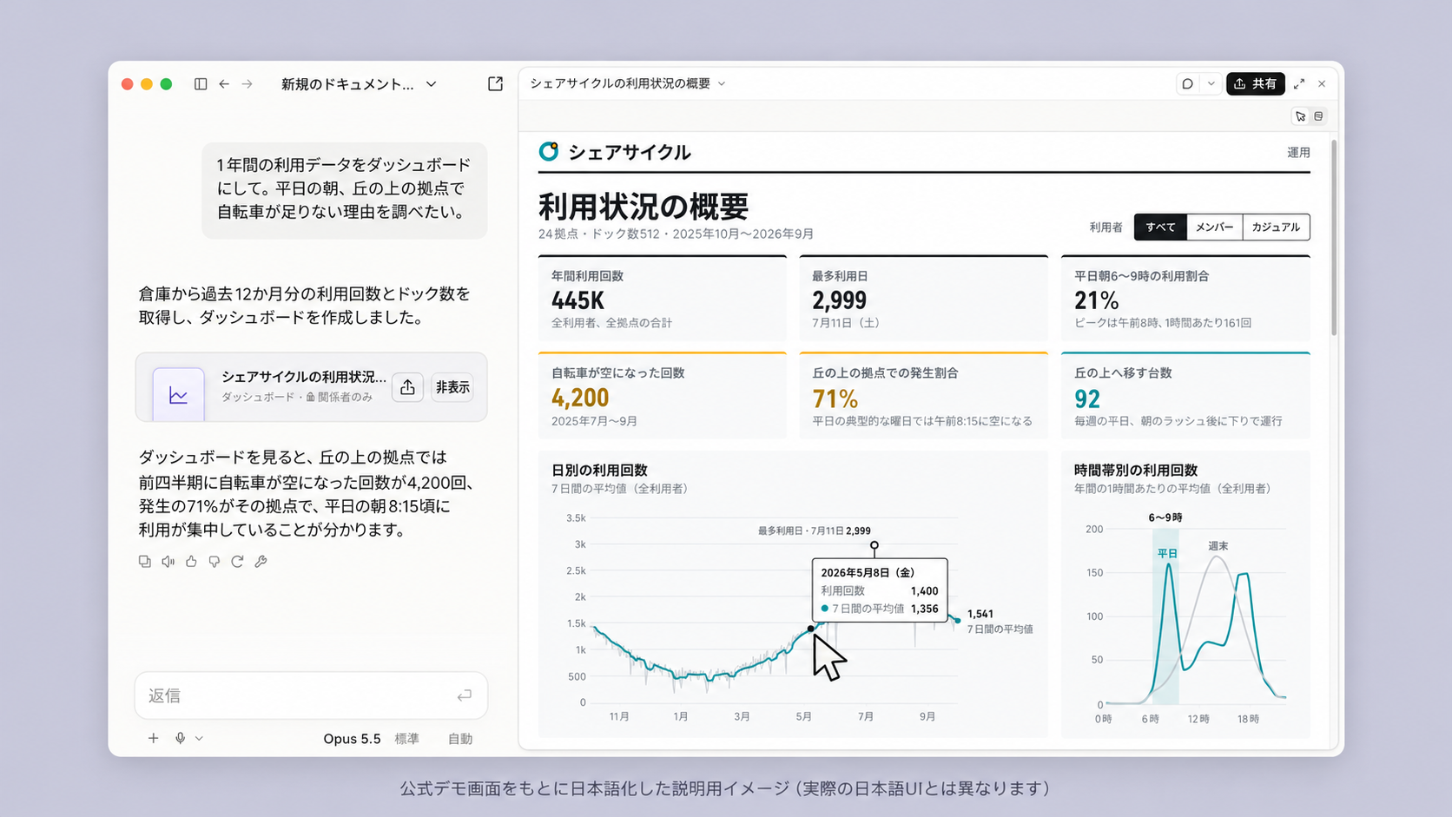The width and height of the screenshot is (1452, 817).
Task: Click the comment bubble icon
Action: 1187,84
